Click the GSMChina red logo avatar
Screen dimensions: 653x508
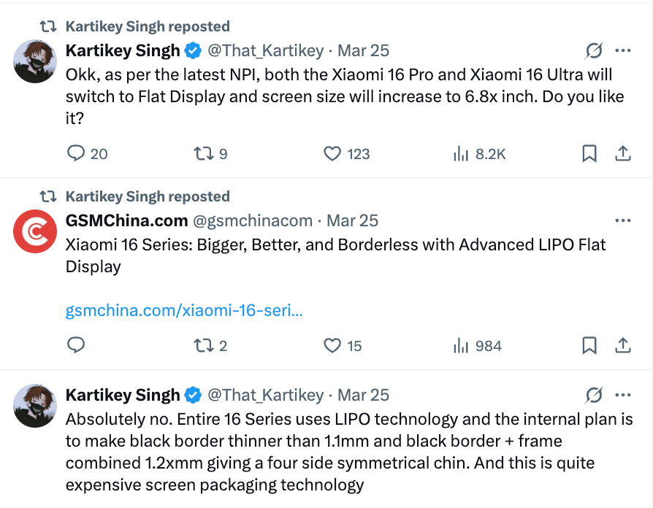[35, 232]
